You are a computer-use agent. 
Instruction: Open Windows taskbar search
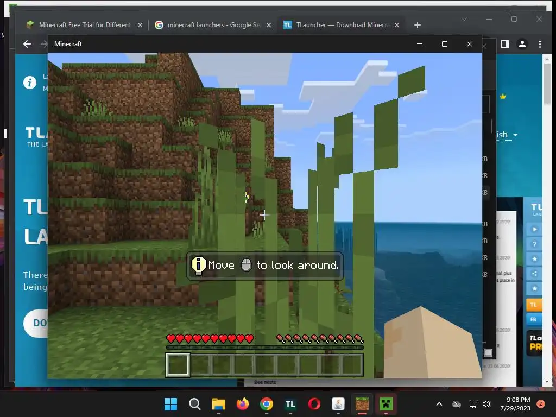tap(195, 404)
